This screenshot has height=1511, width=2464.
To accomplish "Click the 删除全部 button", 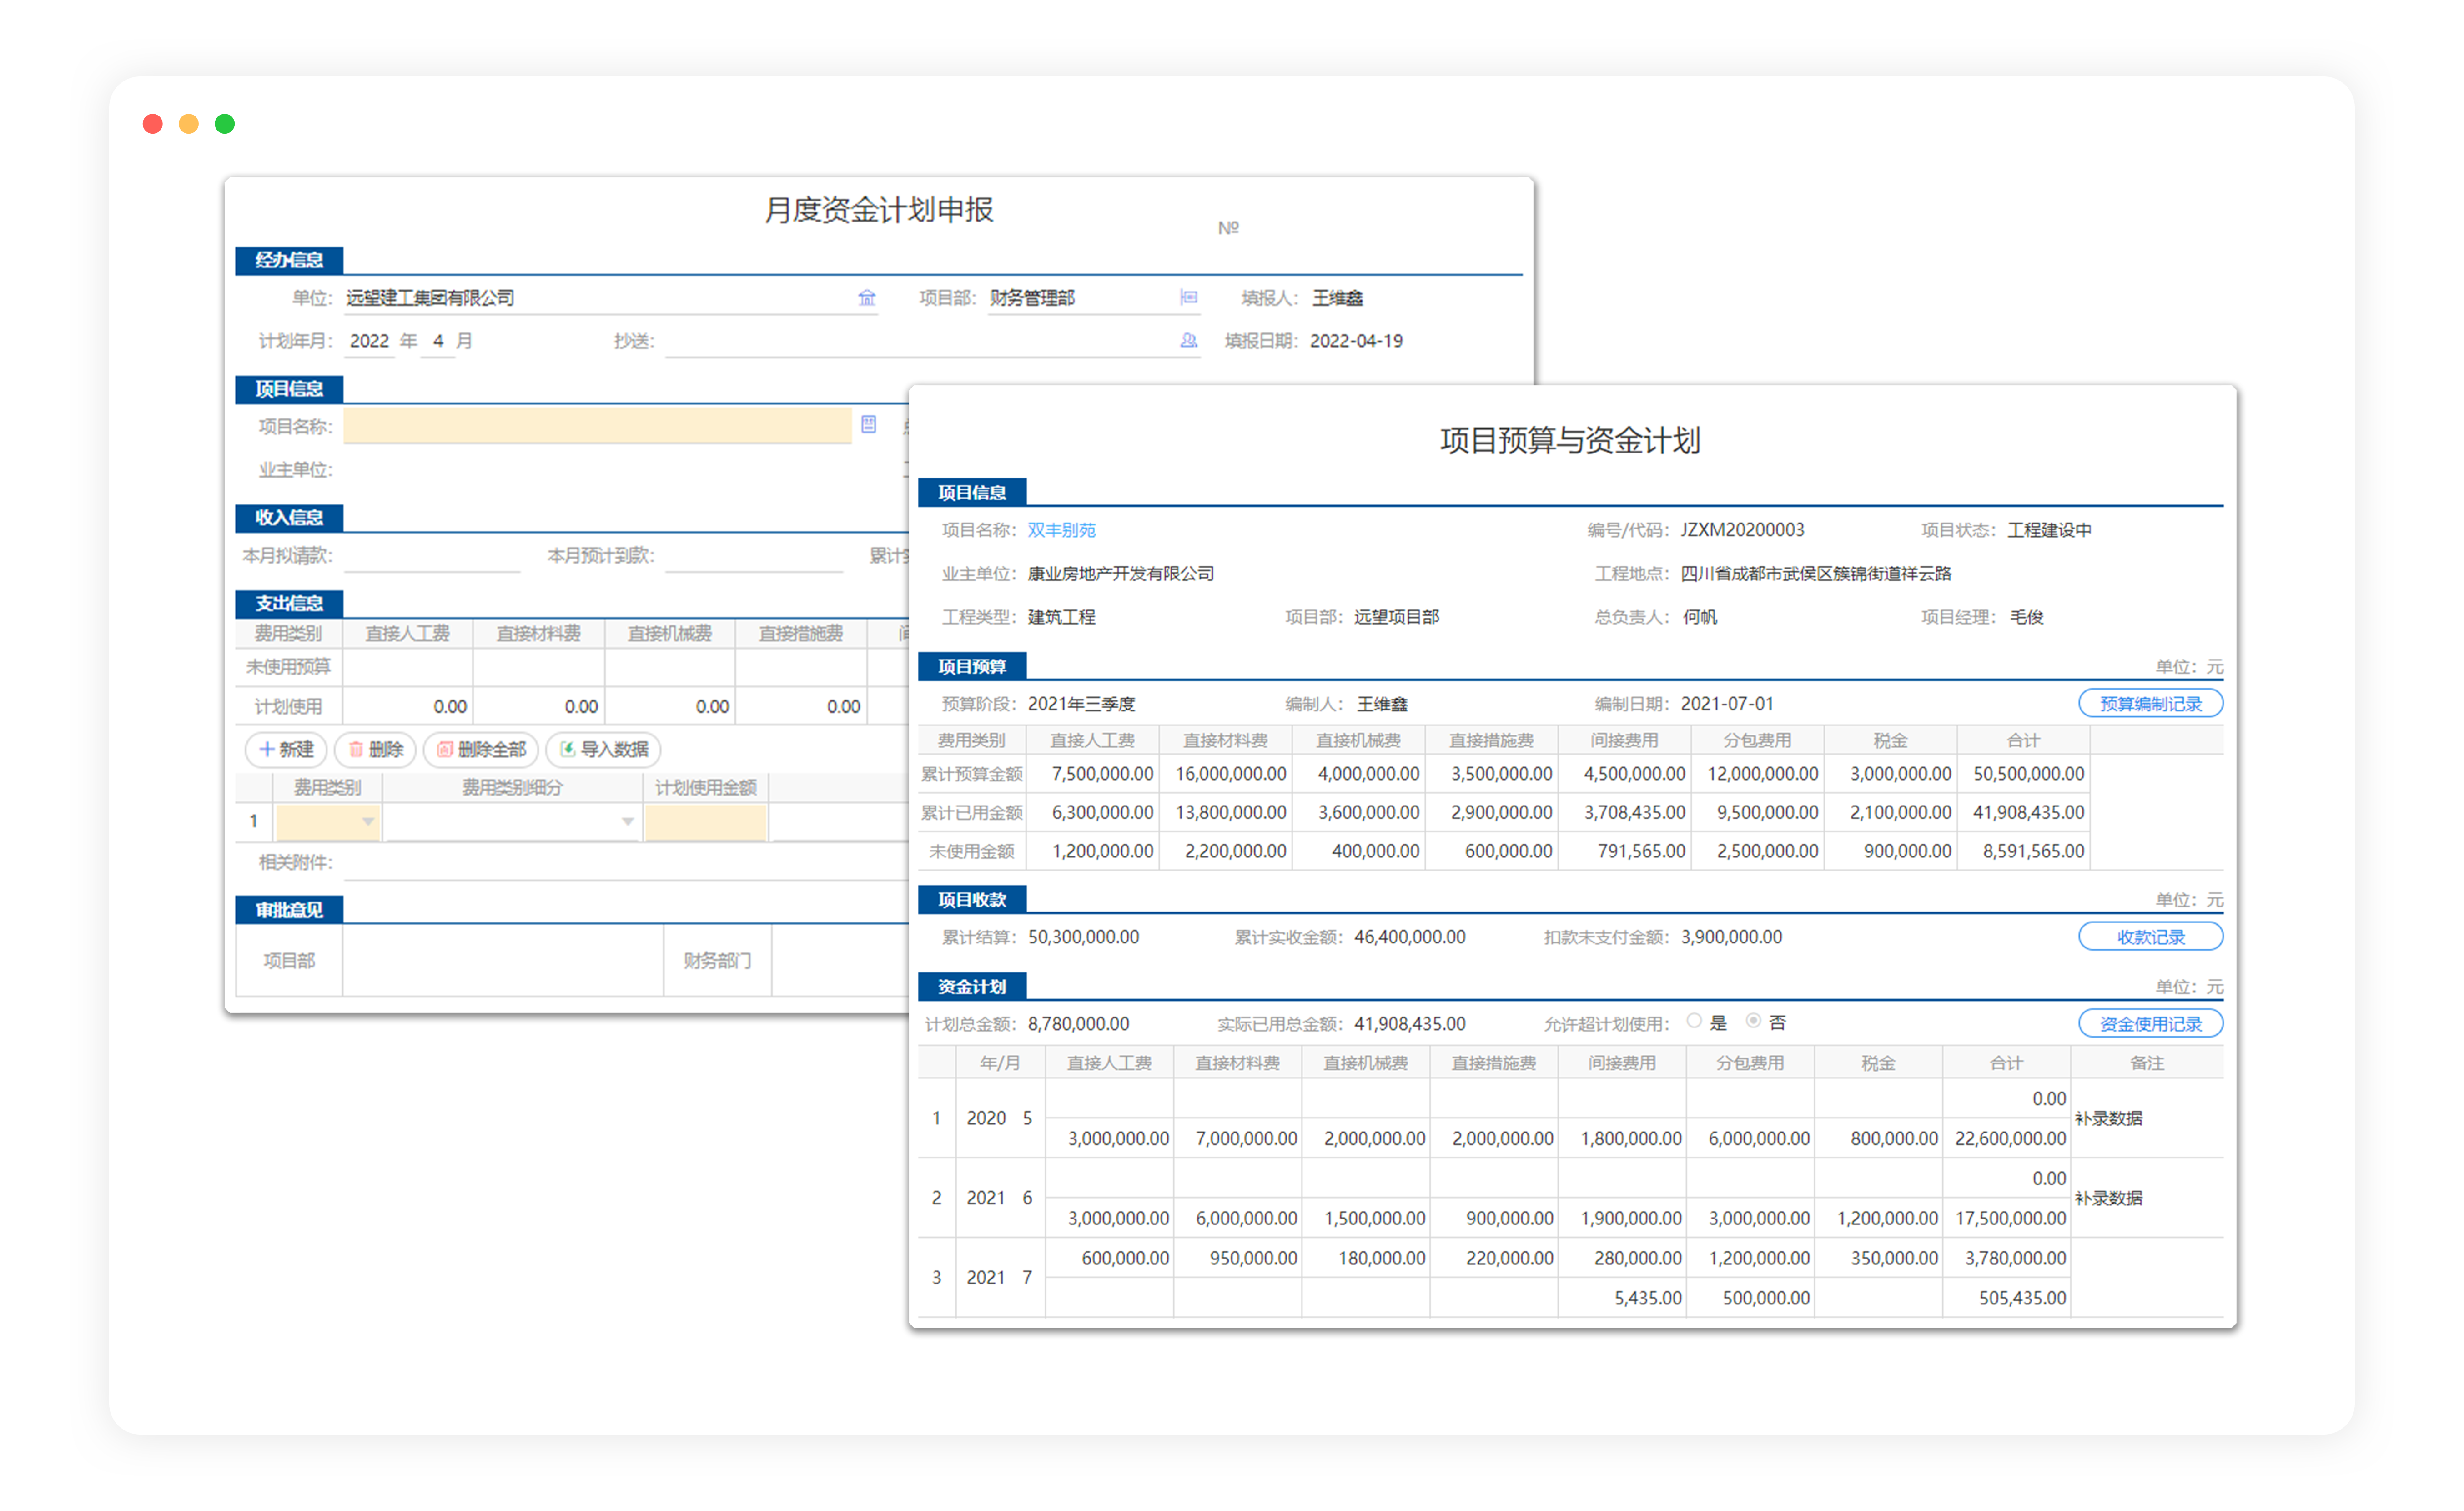I will pos(481,749).
